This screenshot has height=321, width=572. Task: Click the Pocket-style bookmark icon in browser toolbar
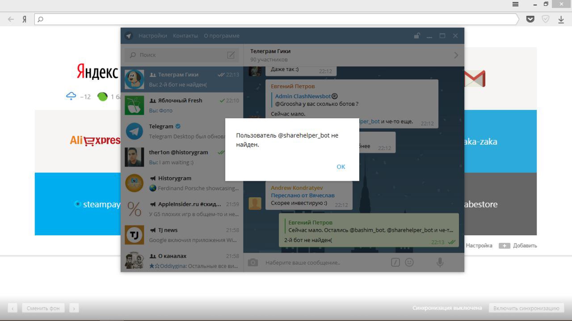(x=530, y=19)
